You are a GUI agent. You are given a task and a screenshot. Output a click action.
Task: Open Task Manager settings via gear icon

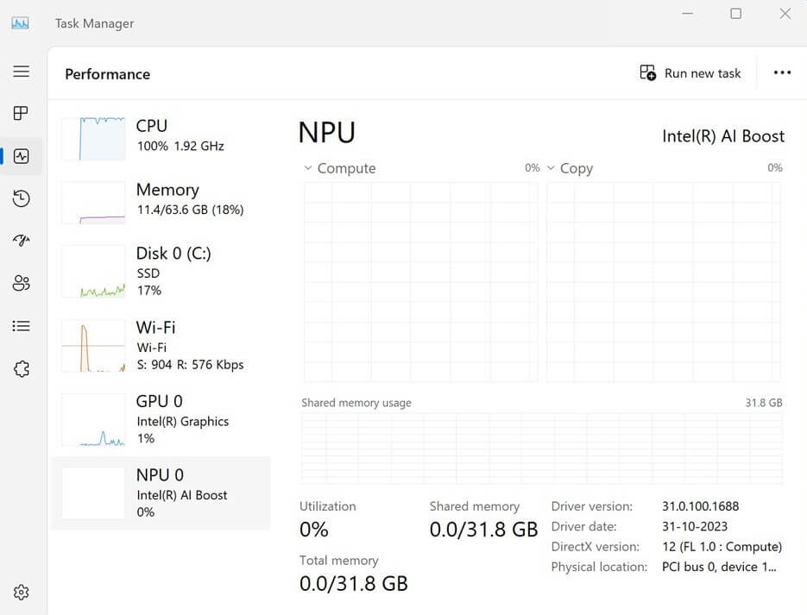pyautogui.click(x=22, y=592)
